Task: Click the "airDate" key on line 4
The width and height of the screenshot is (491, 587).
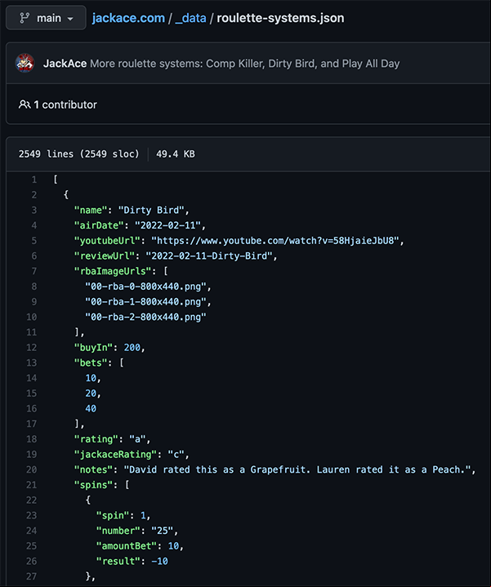Action: pos(99,225)
